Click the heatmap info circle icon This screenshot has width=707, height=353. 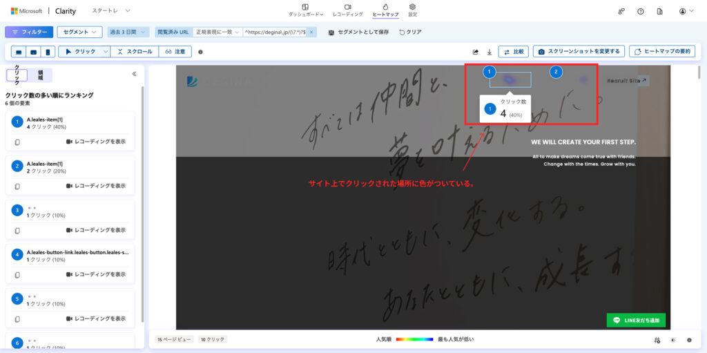pyautogui.click(x=200, y=52)
